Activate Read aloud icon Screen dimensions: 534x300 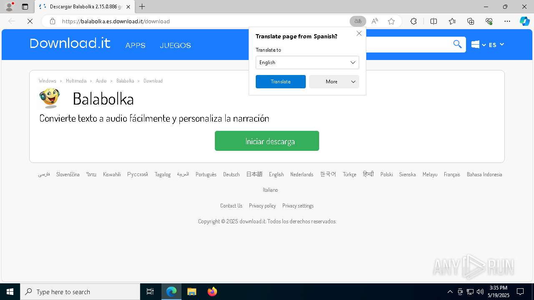[375, 21]
